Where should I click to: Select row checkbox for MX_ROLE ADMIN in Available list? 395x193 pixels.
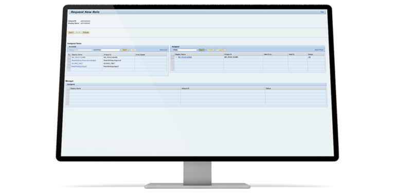point(69,57)
